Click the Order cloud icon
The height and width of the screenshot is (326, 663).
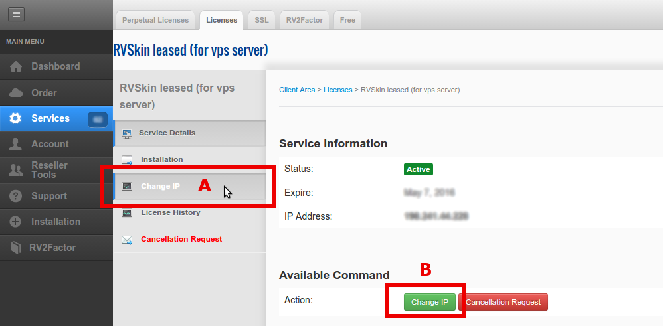16,92
